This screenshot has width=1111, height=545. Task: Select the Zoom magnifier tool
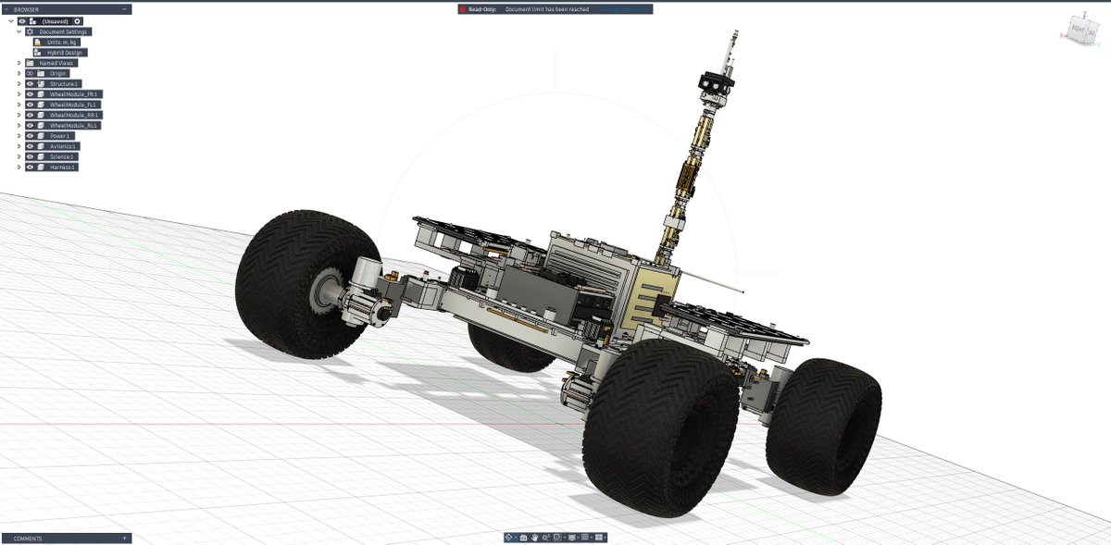point(546,537)
